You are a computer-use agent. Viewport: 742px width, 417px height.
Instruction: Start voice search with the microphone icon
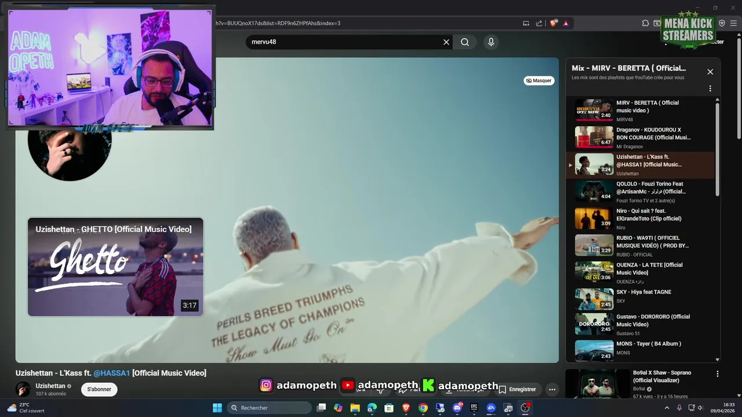click(x=491, y=42)
